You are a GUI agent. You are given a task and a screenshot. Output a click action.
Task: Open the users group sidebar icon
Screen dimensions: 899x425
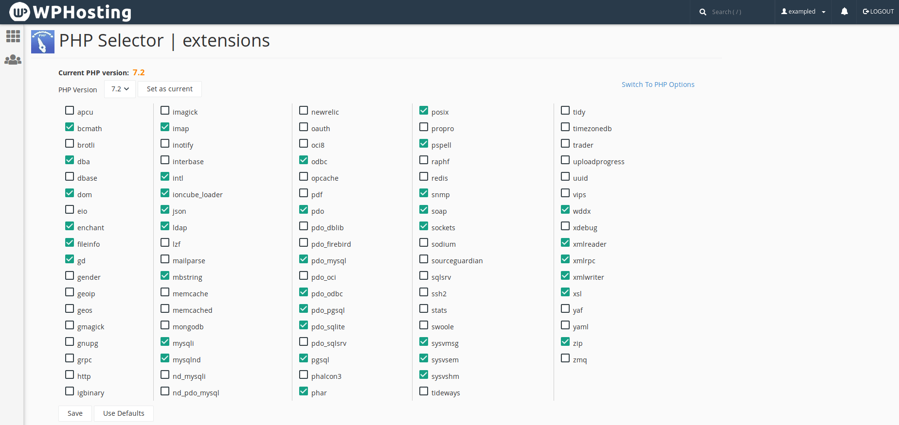[x=13, y=60]
